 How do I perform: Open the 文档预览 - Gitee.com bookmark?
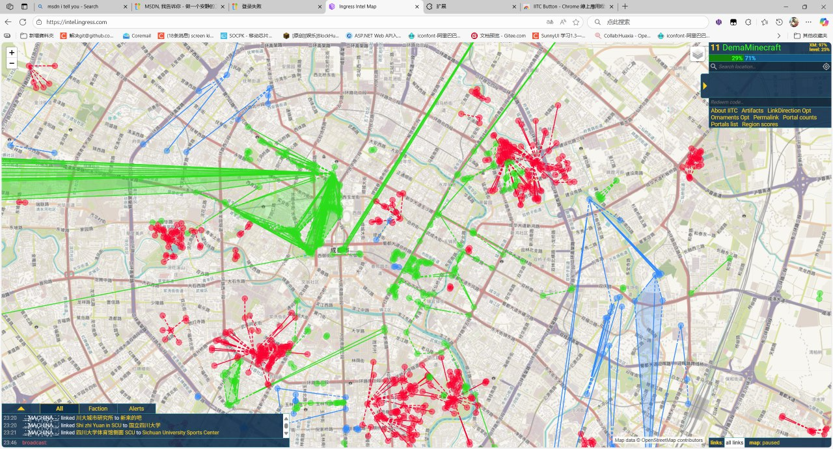[x=498, y=35]
